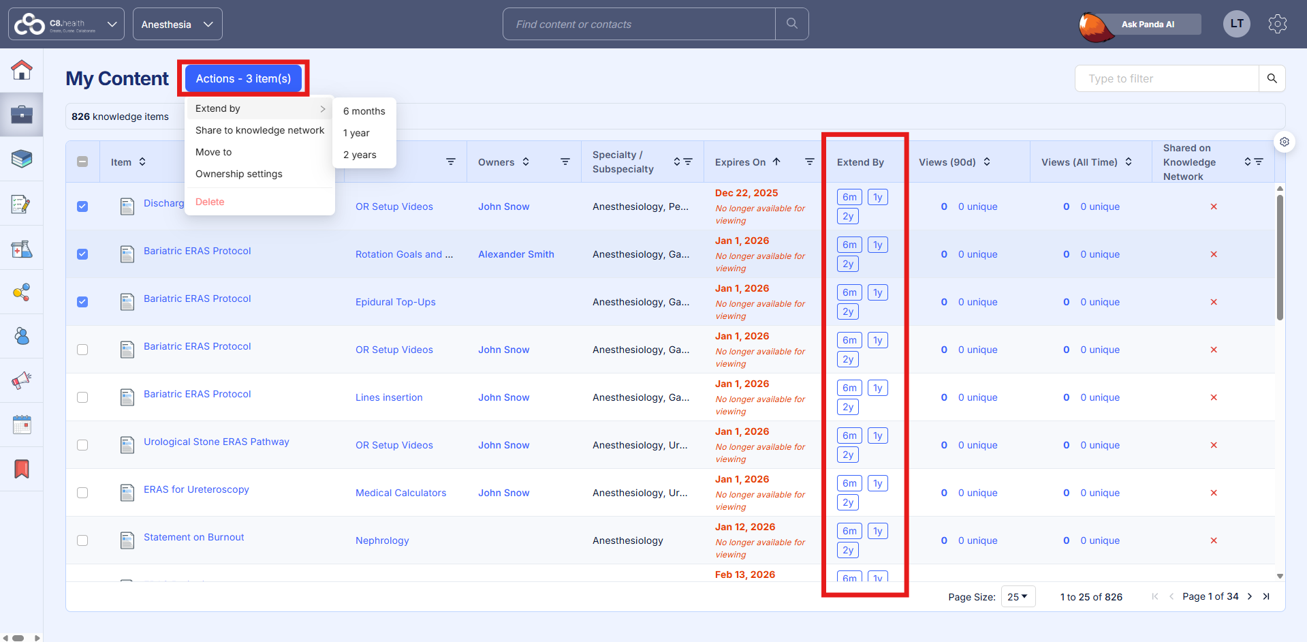Click the Type to filter input field
1307x642 pixels.
(x=1166, y=78)
